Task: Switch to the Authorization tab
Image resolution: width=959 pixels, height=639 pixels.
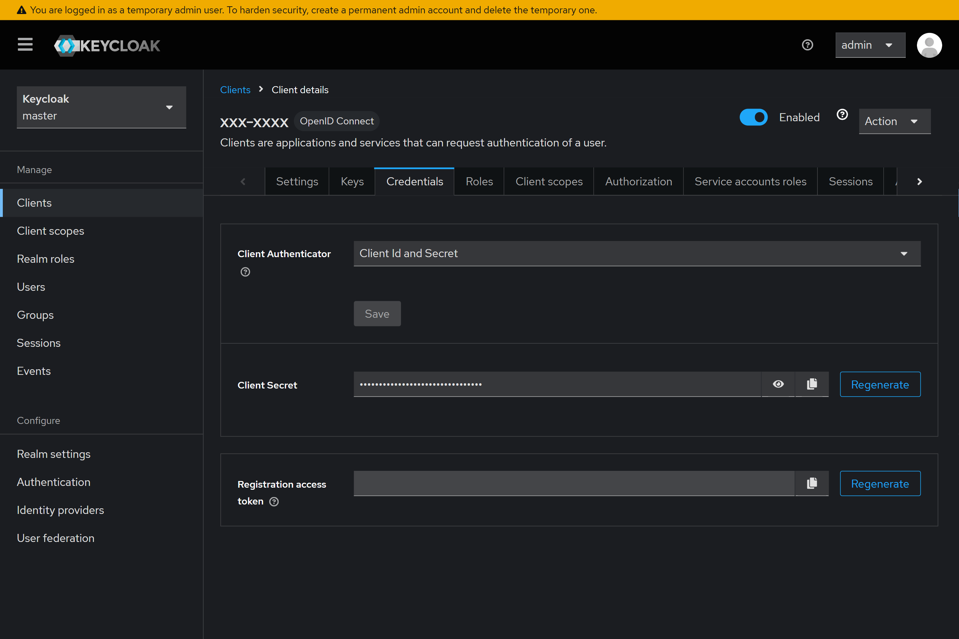Action: (x=639, y=181)
